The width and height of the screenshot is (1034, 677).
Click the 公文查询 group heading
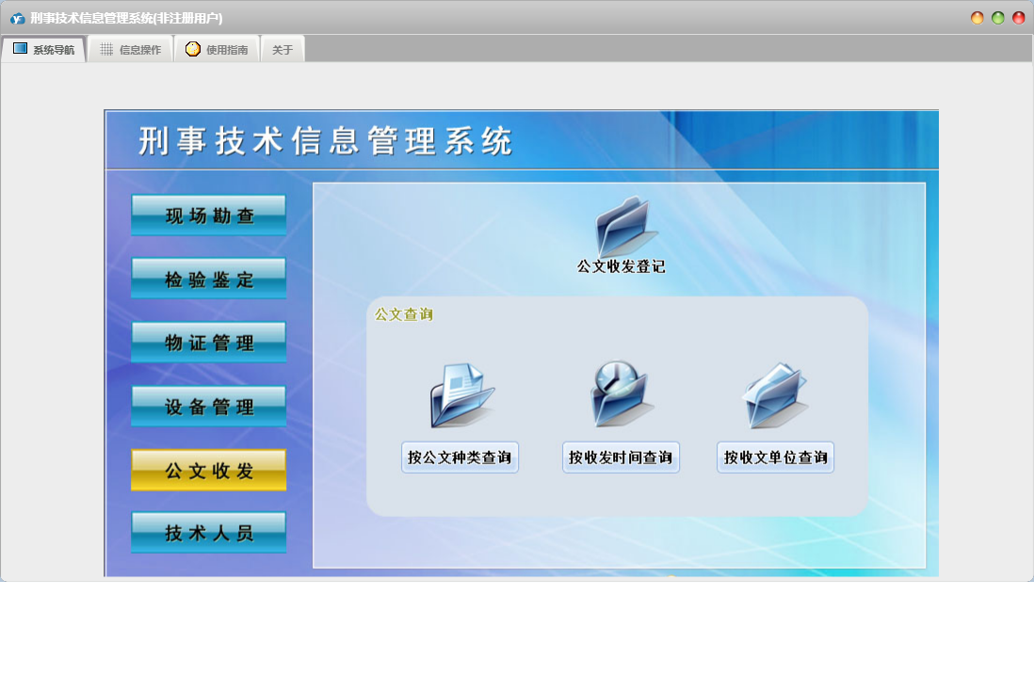[404, 314]
